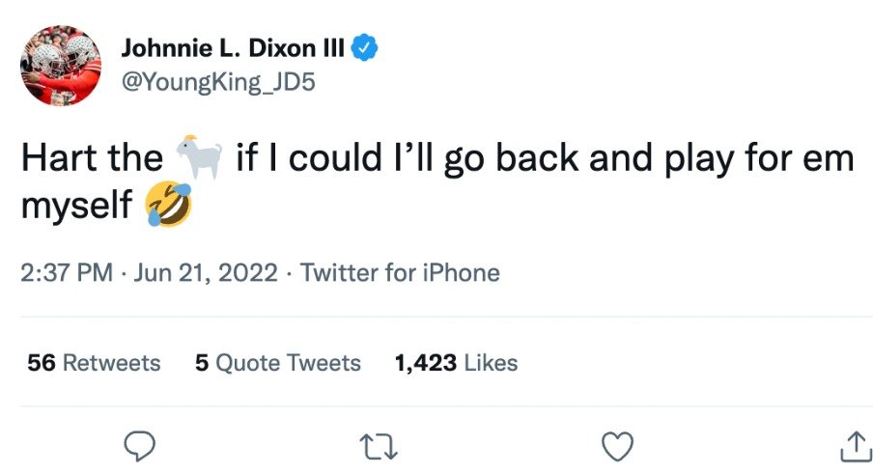
Task: Click the reply speech bubble icon
Action: pyautogui.click(x=141, y=445)
